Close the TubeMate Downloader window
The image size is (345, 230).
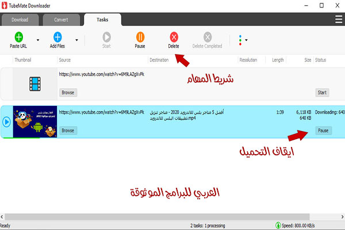coord(338,6)
